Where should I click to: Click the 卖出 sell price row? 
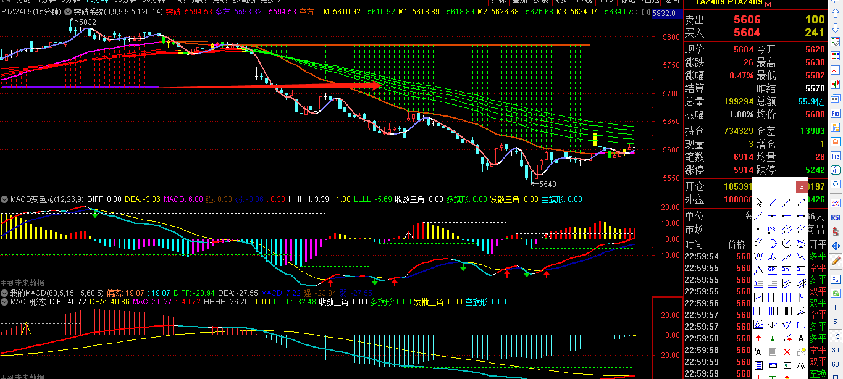click(755, 20)
